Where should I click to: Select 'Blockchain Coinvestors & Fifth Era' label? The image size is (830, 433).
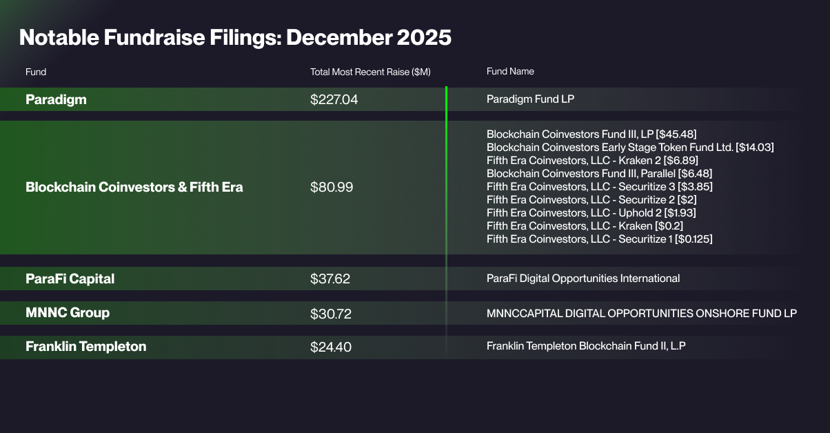click(134, 187)
